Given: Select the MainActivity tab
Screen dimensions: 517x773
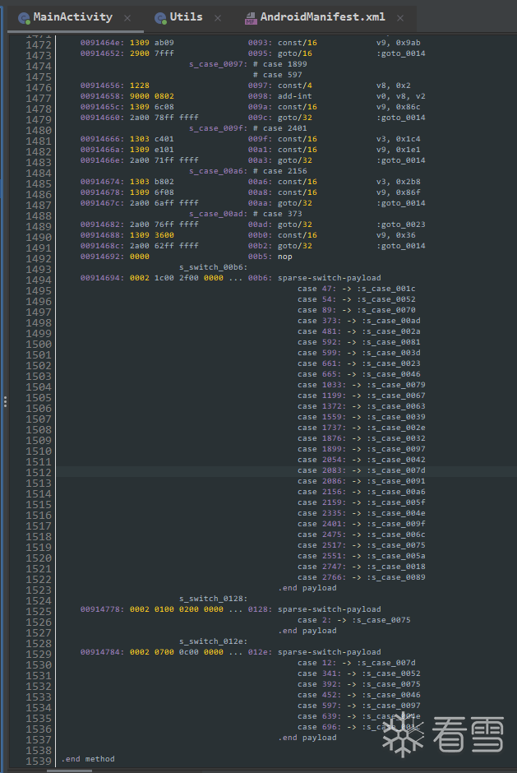Looking at the screenshot, I should (72, 17).
